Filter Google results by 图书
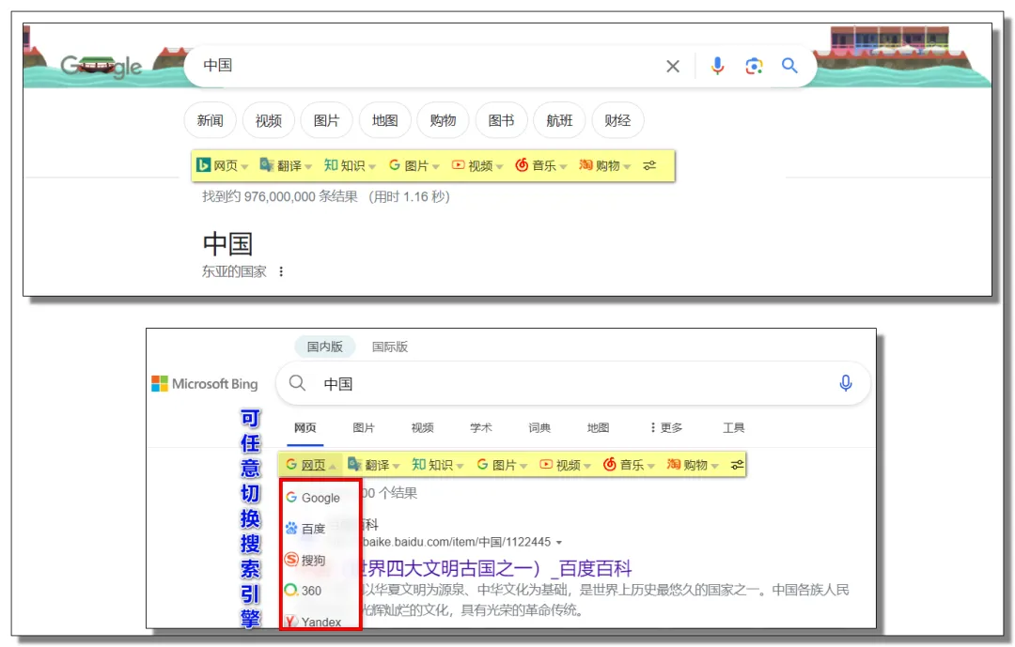1015x647 pixels. [x=501, y=120]
